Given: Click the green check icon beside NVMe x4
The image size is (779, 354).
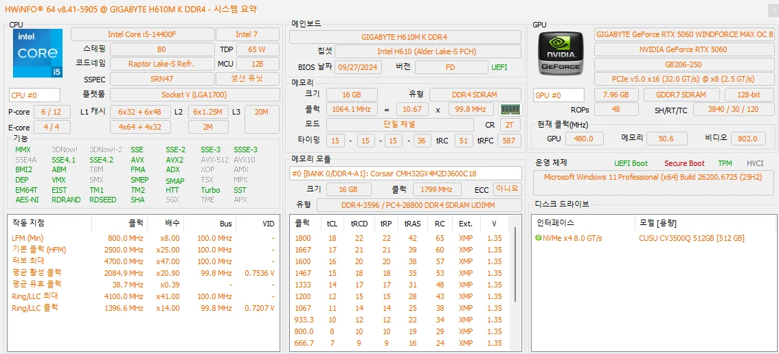Looking at the screenshot, I should point(538,238).
